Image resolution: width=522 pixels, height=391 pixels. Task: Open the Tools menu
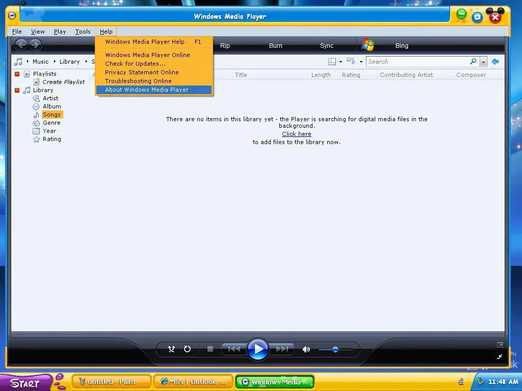coord(83,32)
